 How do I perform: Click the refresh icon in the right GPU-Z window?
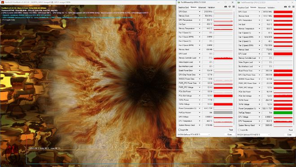pos(289,7)
